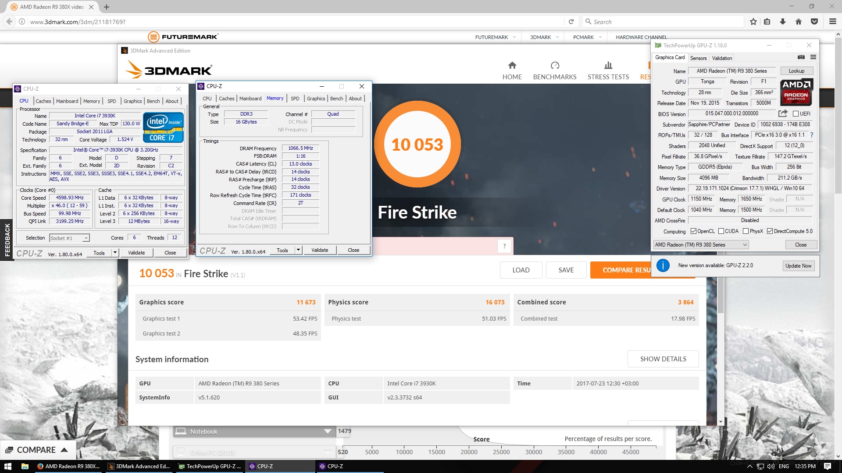This screenshot has height=473, width=842.
Task: Toggle the DirectCompute 5.0 checkbox
Action: coord(770,231)
